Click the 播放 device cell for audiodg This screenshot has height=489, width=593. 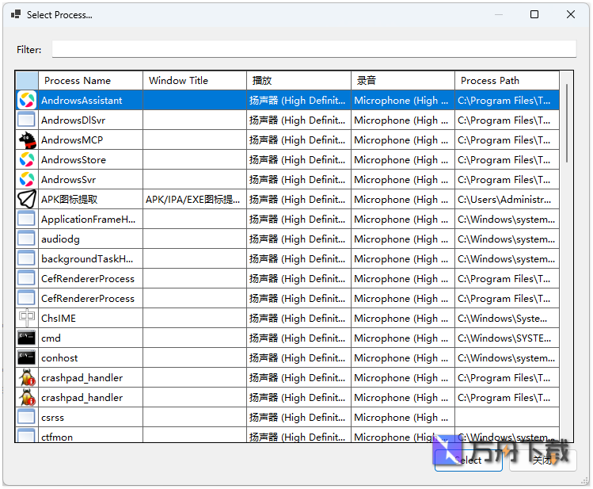298,239
